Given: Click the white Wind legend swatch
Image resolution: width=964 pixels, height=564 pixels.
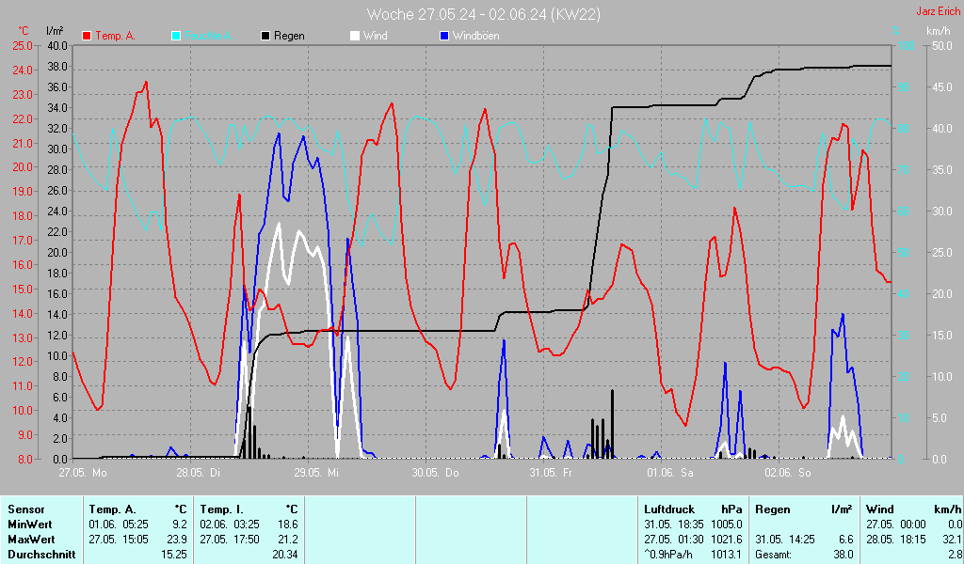Looking at the screenshot, I should [x=355, y=36].
